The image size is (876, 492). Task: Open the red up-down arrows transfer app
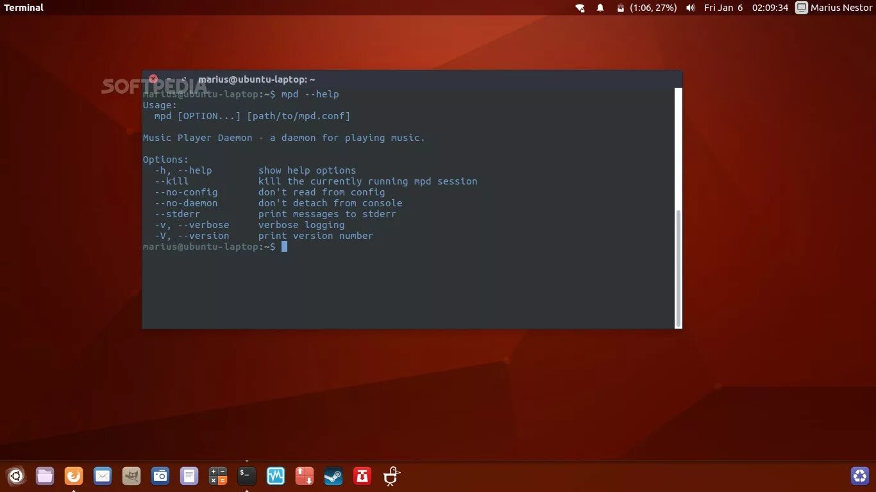(x=305, y=476)
